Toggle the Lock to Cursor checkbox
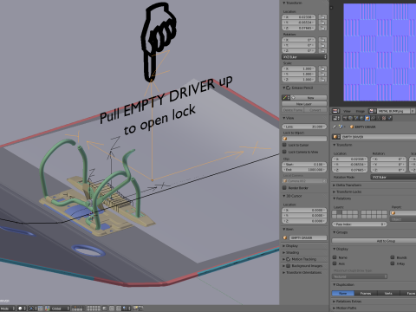 click(x=284, y=145)
